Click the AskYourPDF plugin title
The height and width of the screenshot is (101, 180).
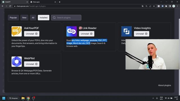pos(31,28)
